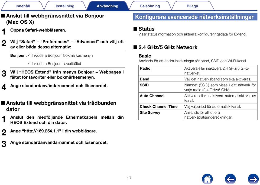Click the 'Välj "HEOS Extend" från menyn Bonjour' step
The width and height of the screenshot is (260, 185).
pos(67,74)
